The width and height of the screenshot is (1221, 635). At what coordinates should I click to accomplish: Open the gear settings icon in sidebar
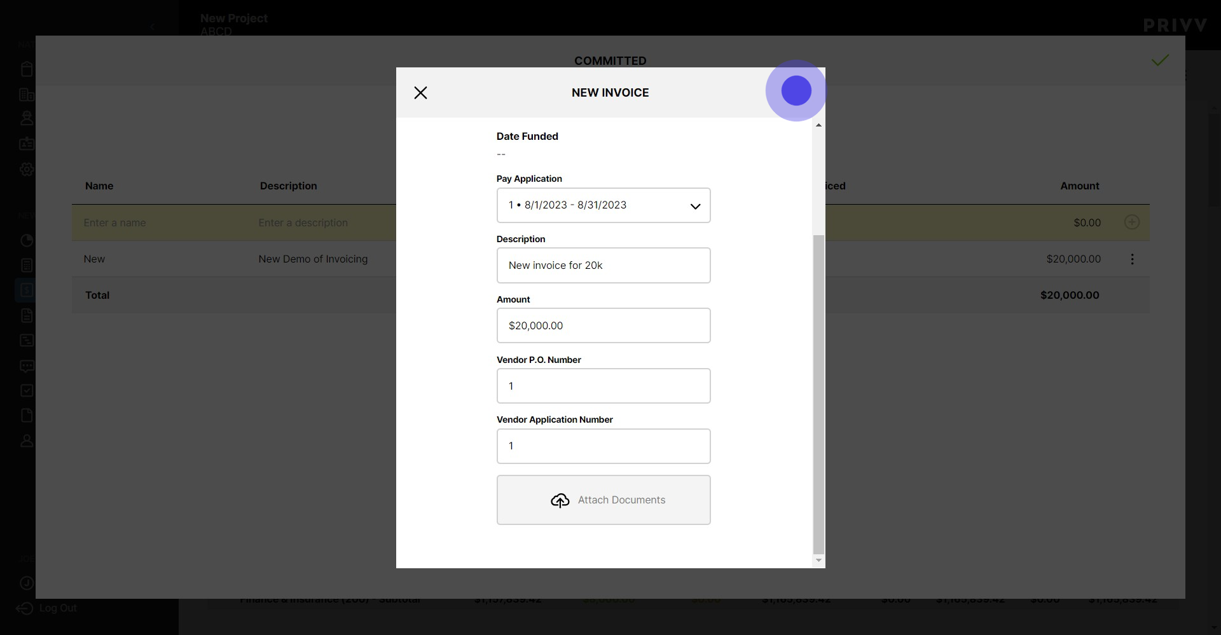tap(27, 170)
